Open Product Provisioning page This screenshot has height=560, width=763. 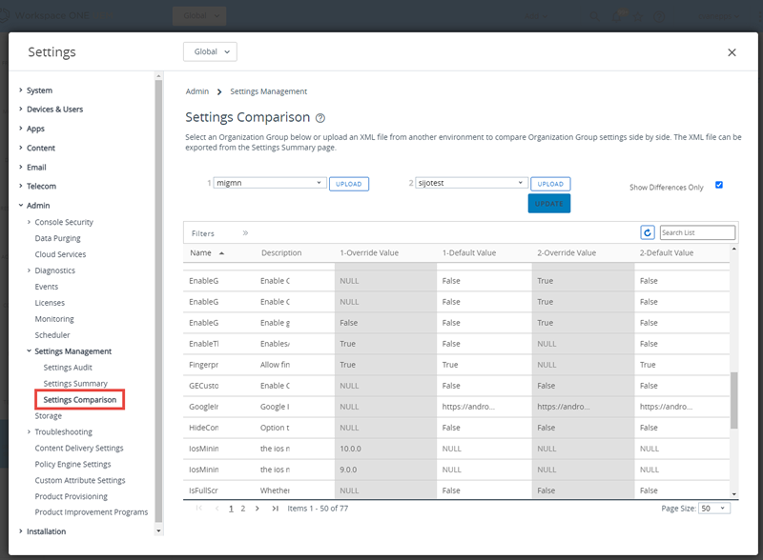[x=71, y=496]
